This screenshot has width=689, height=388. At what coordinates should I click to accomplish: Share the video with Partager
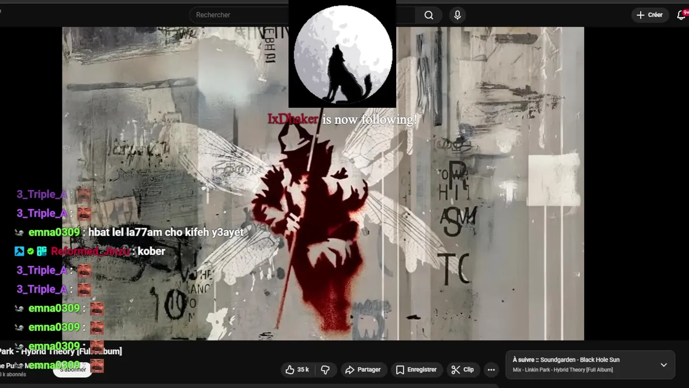pyautogui.click(x=363, y=370)
